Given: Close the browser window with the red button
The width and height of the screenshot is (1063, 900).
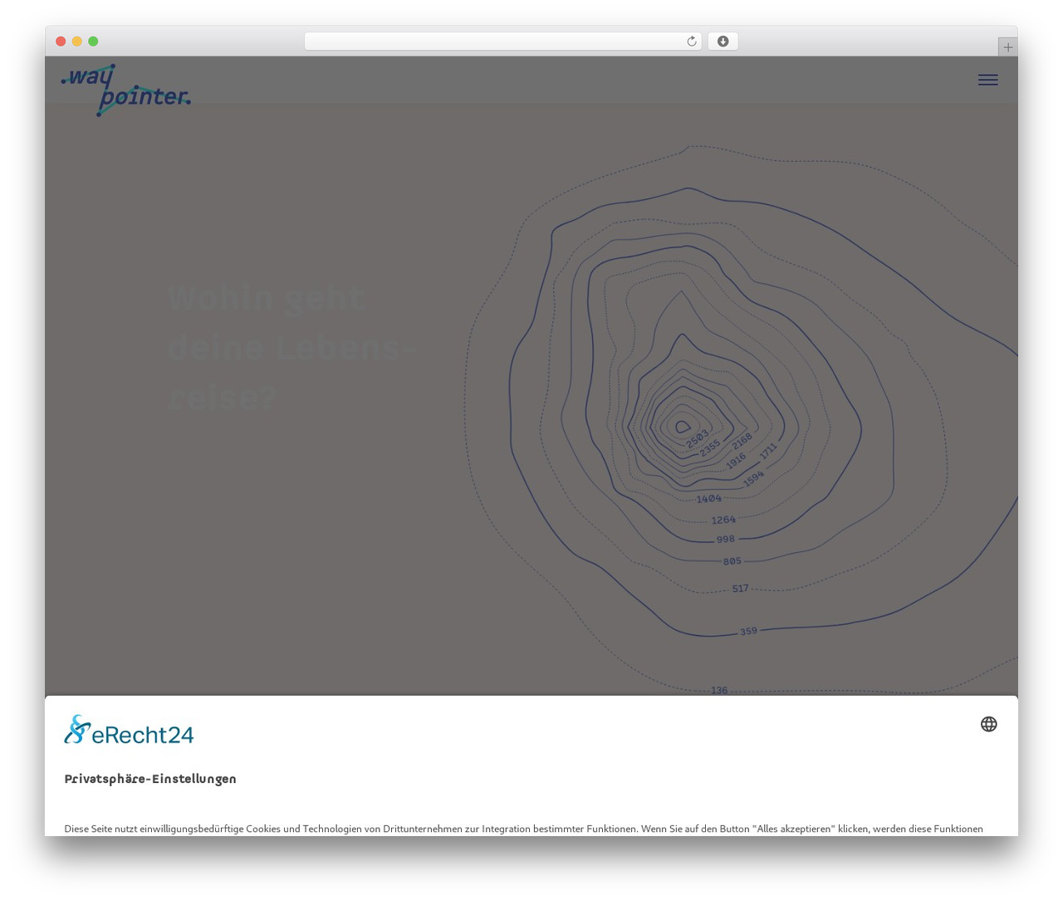Looking at the screenshot, I should (x=61, y=42).
